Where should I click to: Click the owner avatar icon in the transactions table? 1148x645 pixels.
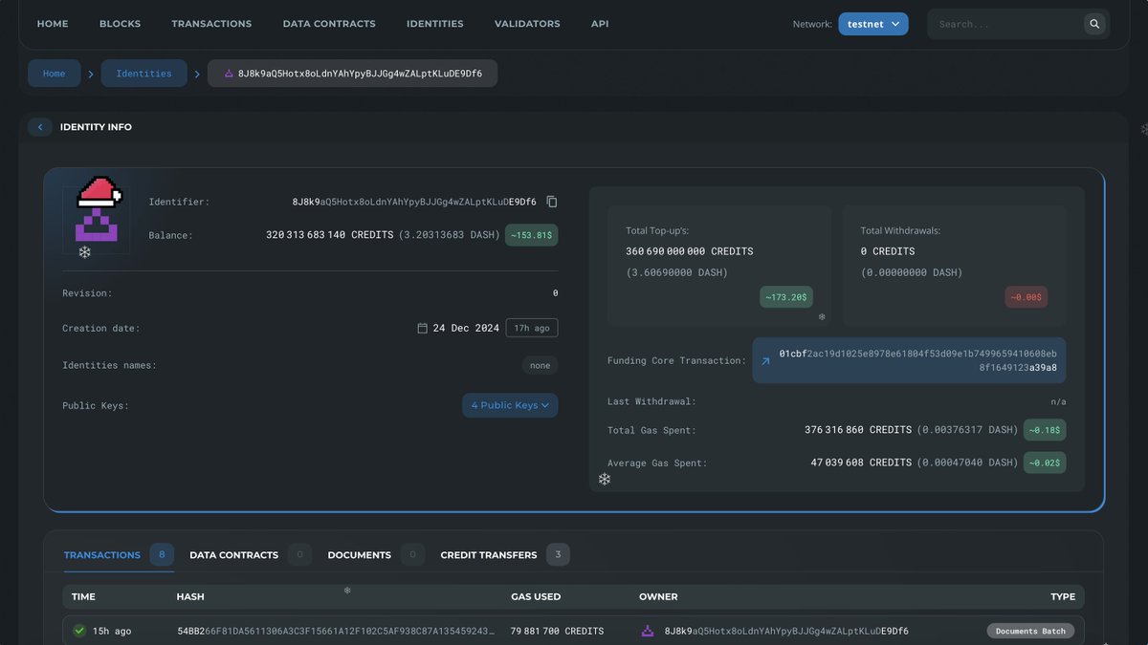pos(649,631)
